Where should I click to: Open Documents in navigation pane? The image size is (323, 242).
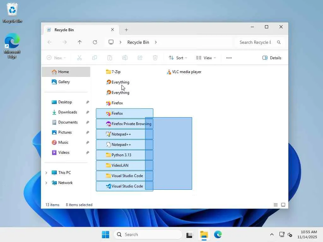coord(66,122)
